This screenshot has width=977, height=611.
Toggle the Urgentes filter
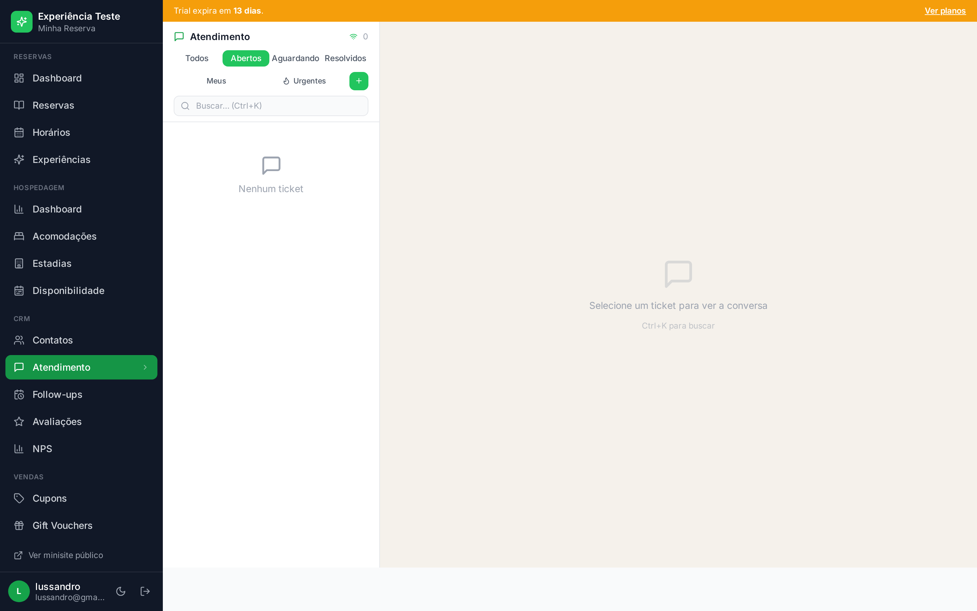click(304, 81)
